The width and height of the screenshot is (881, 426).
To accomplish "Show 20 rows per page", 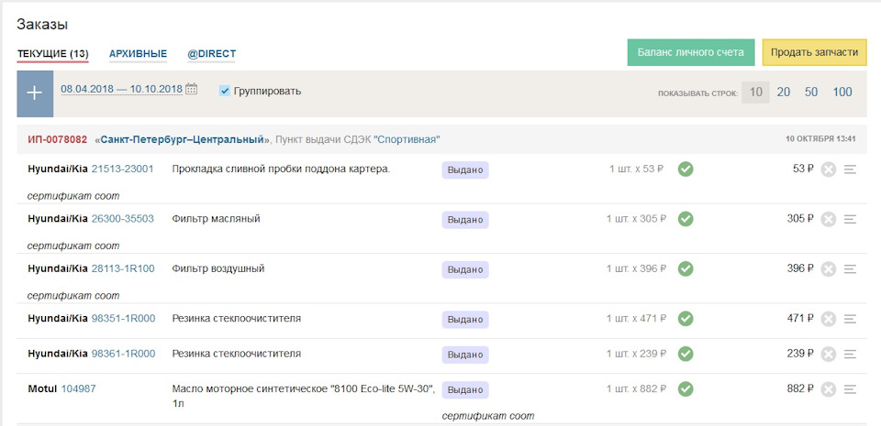I will pyautogui.click(x=784, y=92).
